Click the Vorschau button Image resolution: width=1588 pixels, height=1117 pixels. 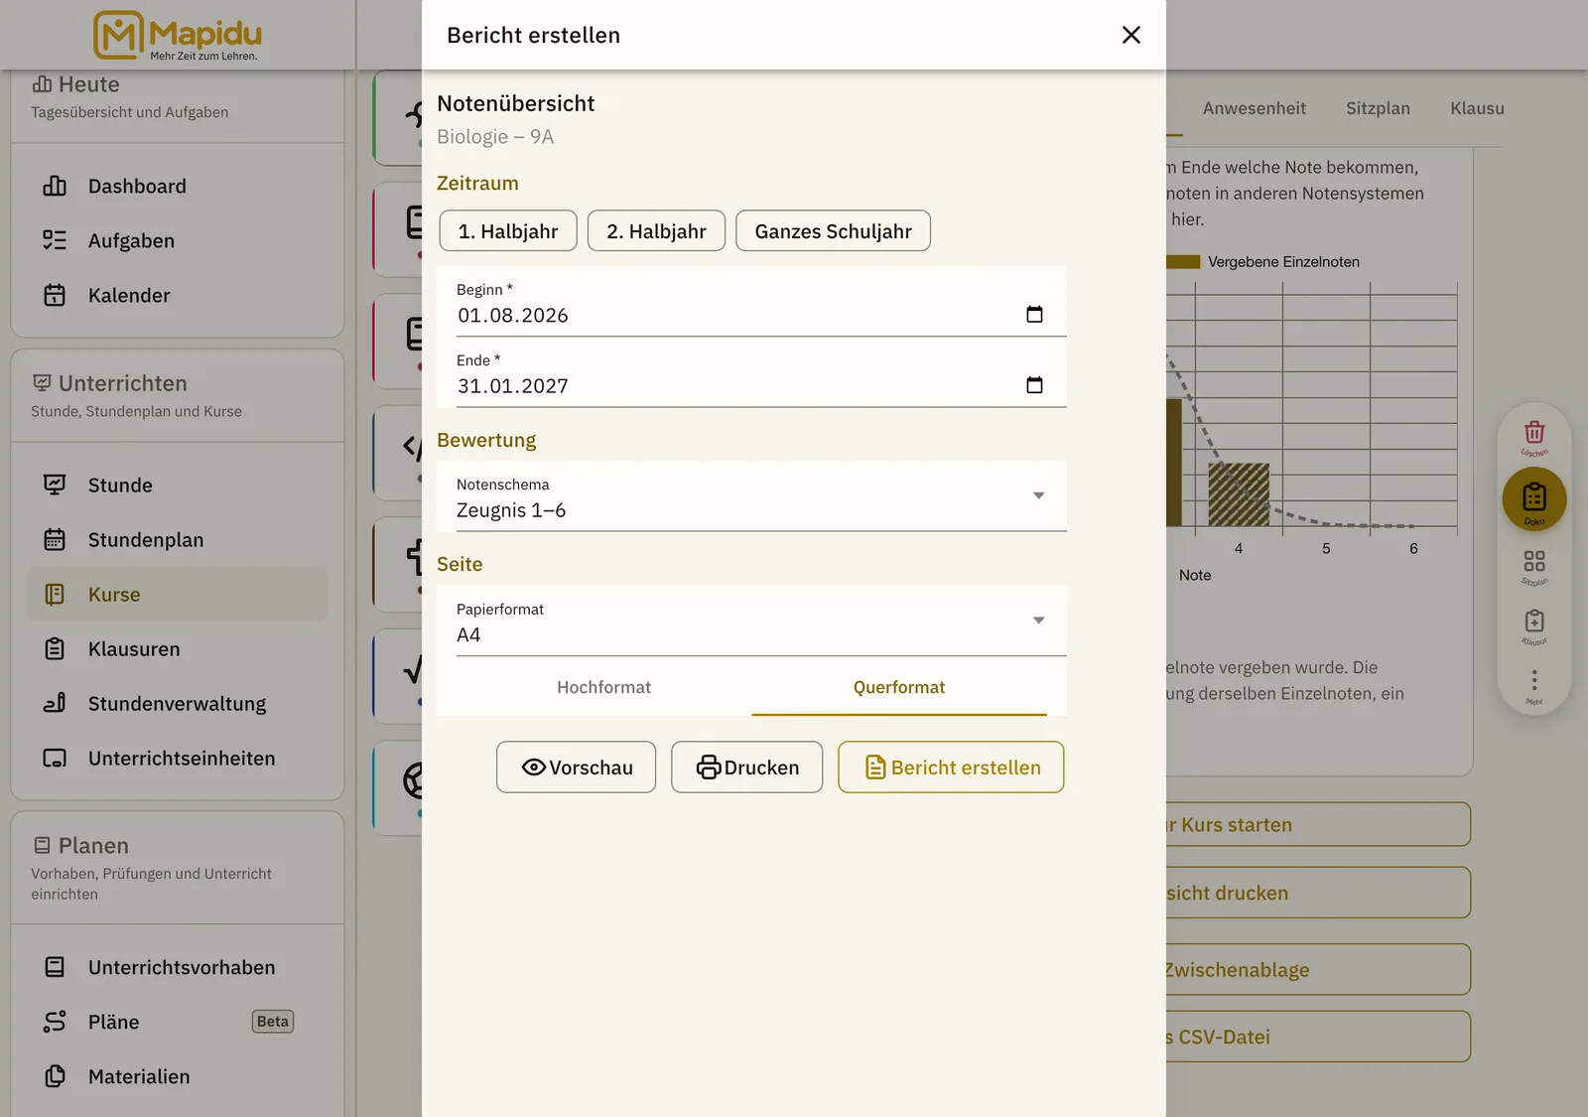(577, 768)
